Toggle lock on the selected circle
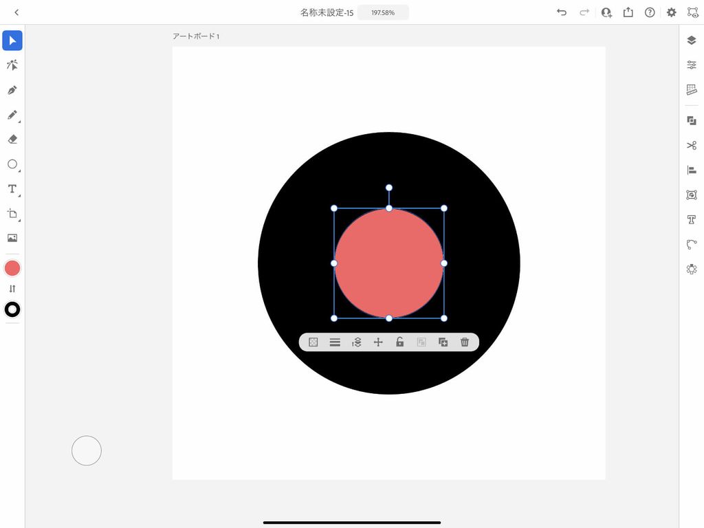 click(399, 342)
